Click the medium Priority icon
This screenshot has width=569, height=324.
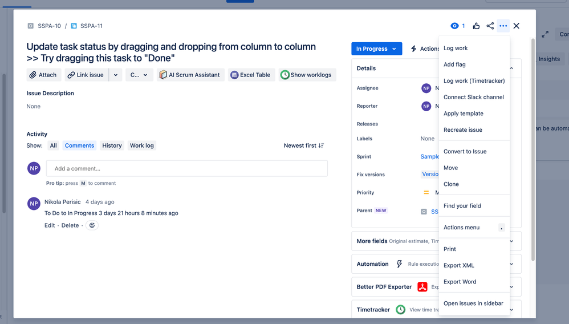tap(426, 192)
